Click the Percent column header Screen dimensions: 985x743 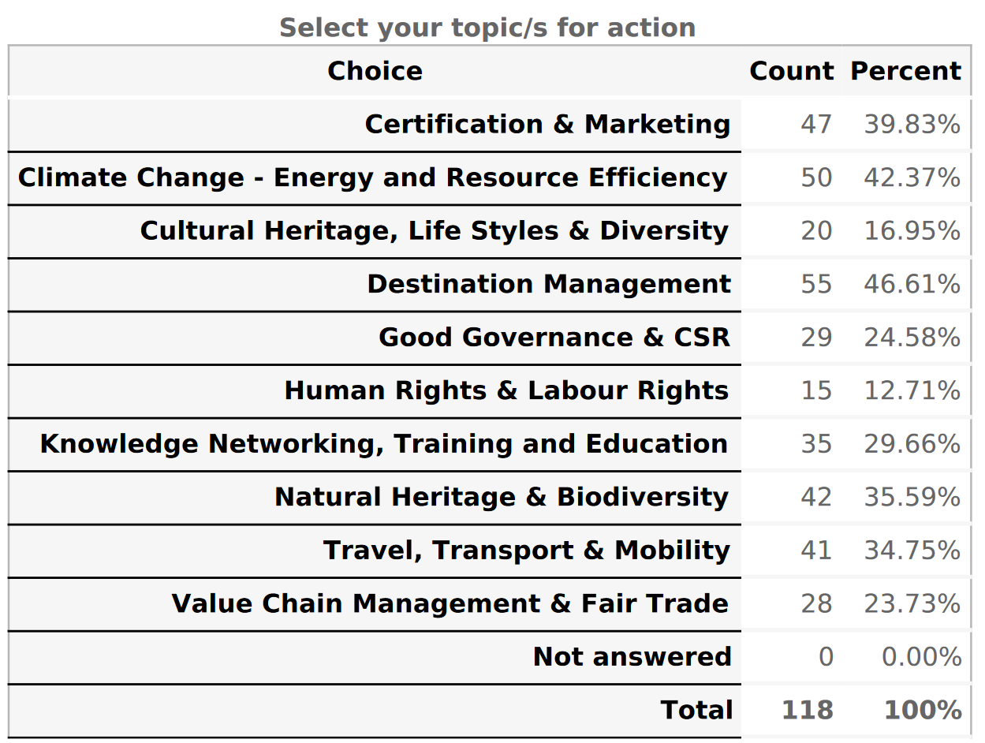coord(905,71)
